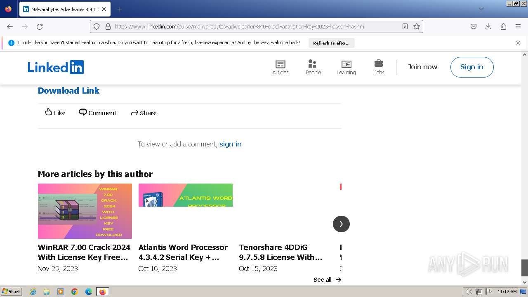This screenshot has height=297, width=528.
Task: Click the Oct 15, 2023 date text
Action: [x=258, y=269]
